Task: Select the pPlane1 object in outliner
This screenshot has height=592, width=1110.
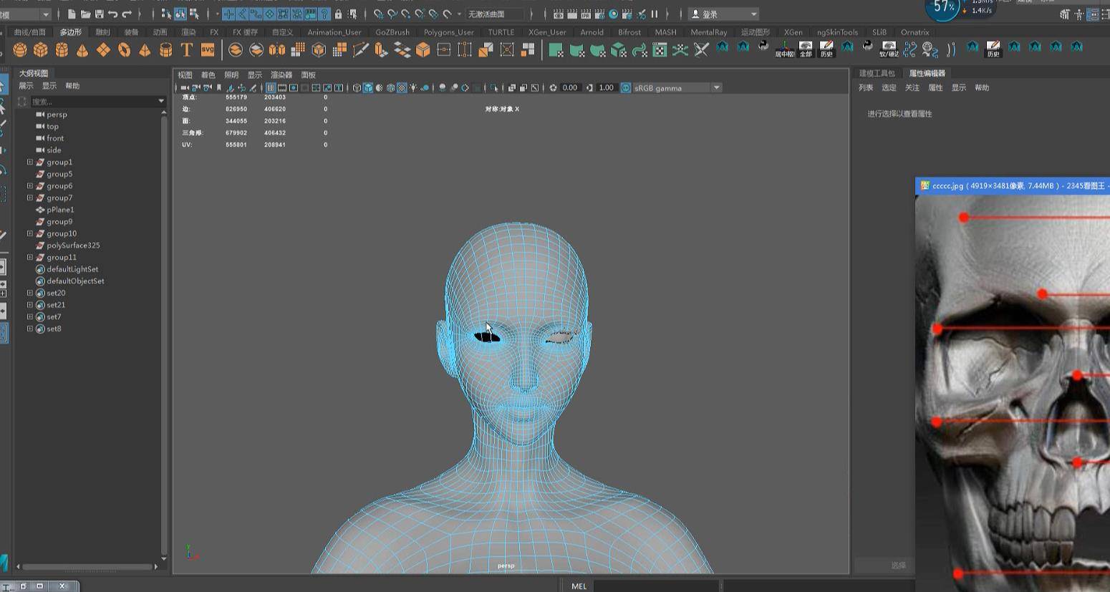Action: click(x=60, y=210)
